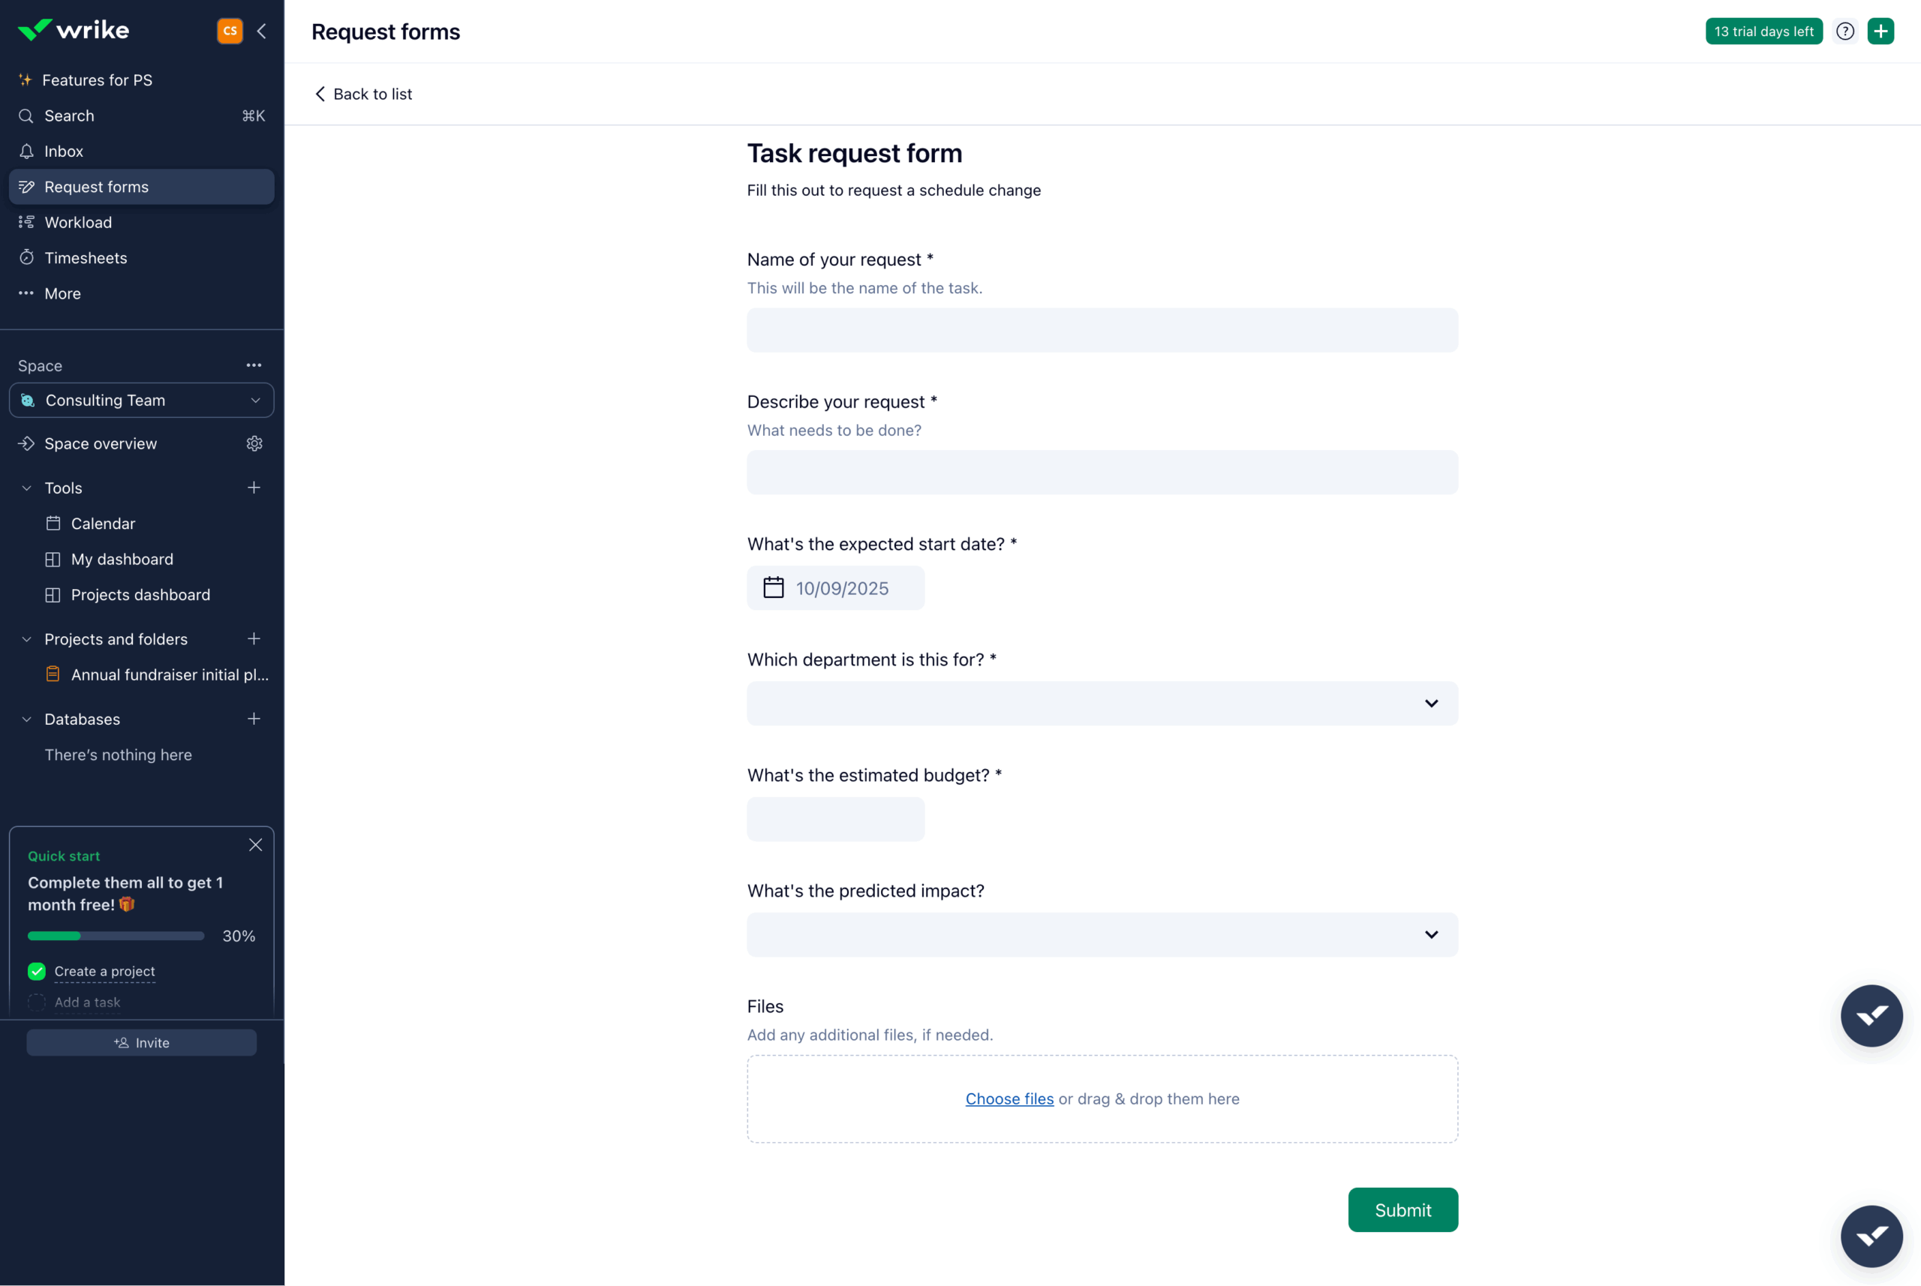Collapse the Tools section
This screenshot has height=1286, width=1921.
pos(26,487)
